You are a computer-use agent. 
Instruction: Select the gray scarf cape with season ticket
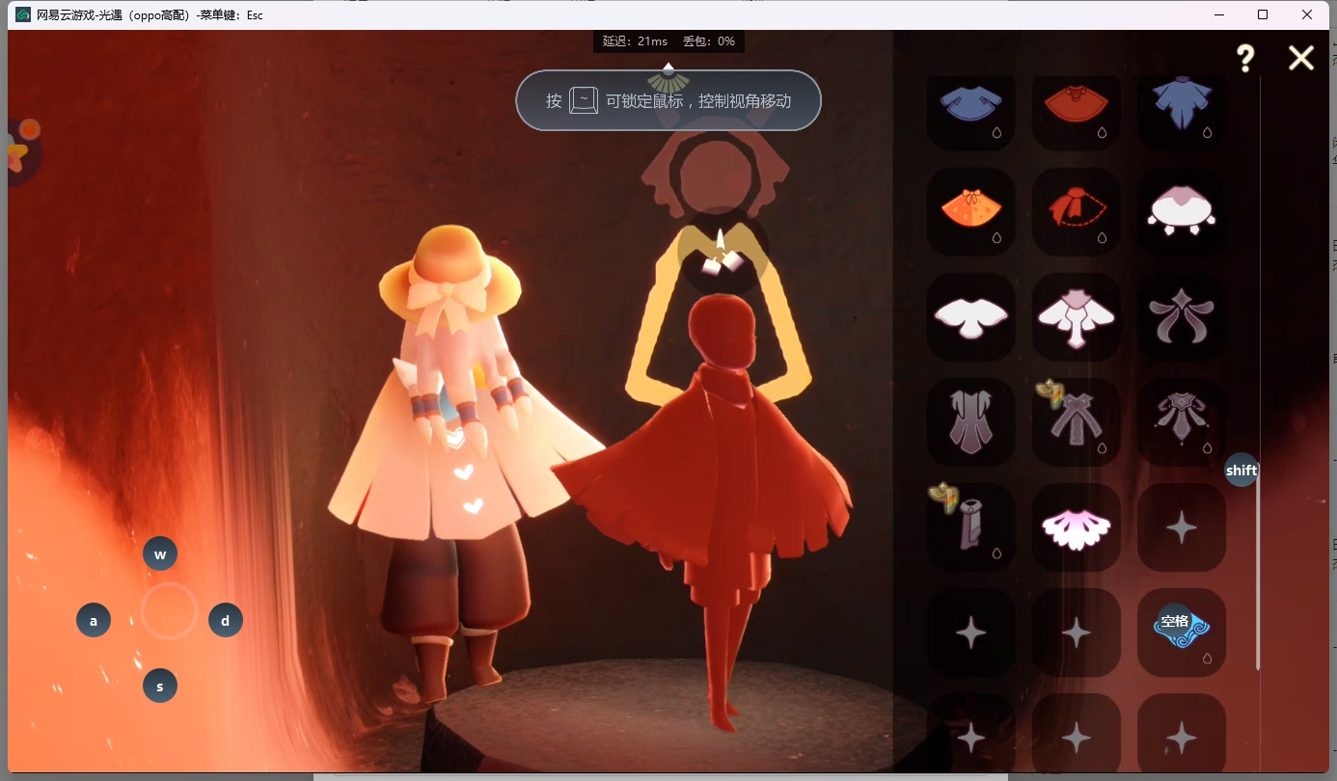click(x=970, y=527)
